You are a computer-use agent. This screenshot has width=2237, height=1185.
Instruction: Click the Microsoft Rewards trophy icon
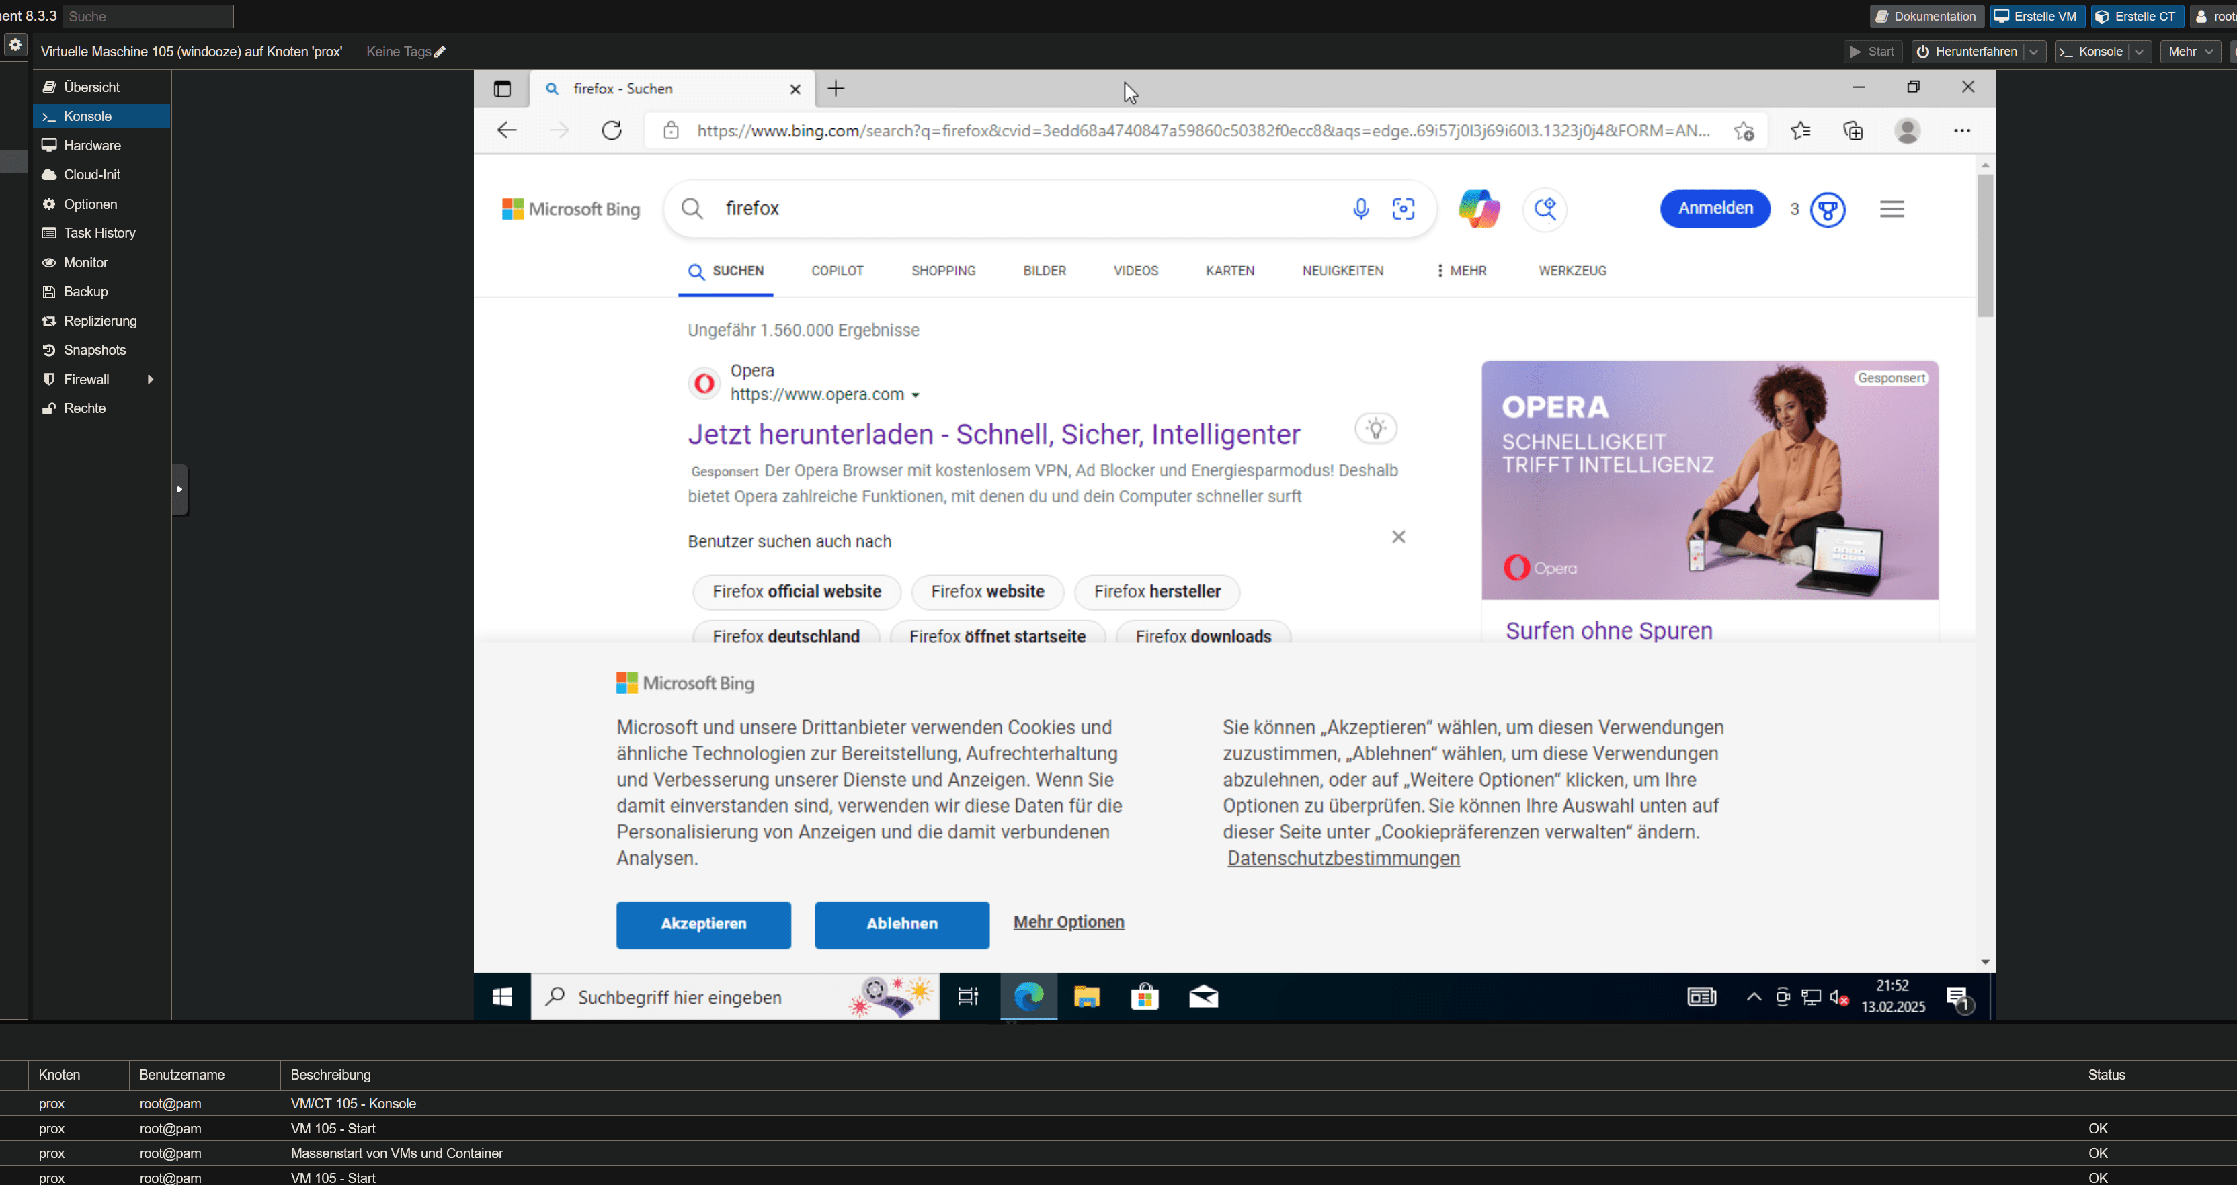tap(1828, 209)
